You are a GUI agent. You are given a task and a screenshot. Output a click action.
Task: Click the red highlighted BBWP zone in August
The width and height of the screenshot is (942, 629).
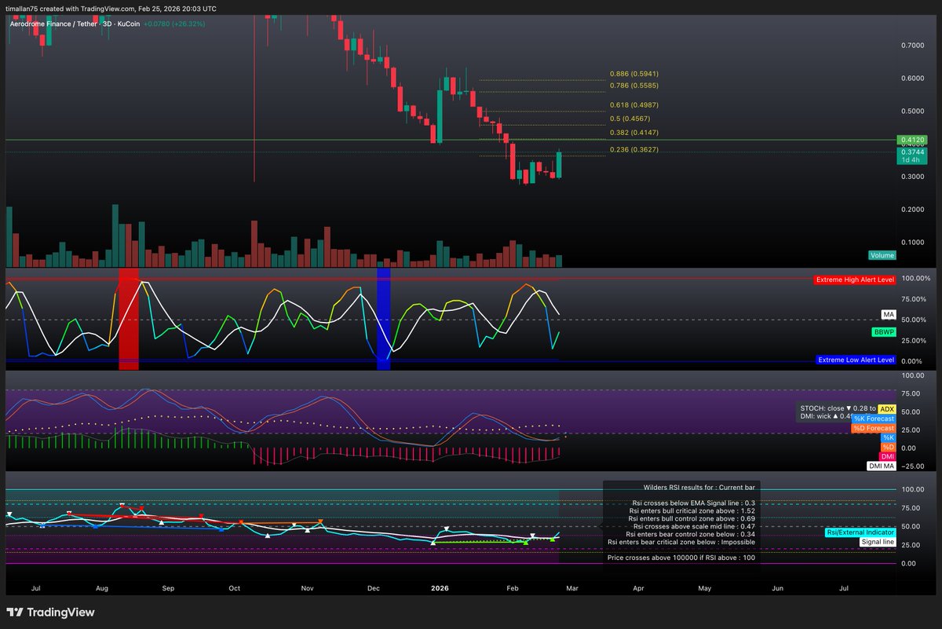(129, 319)
